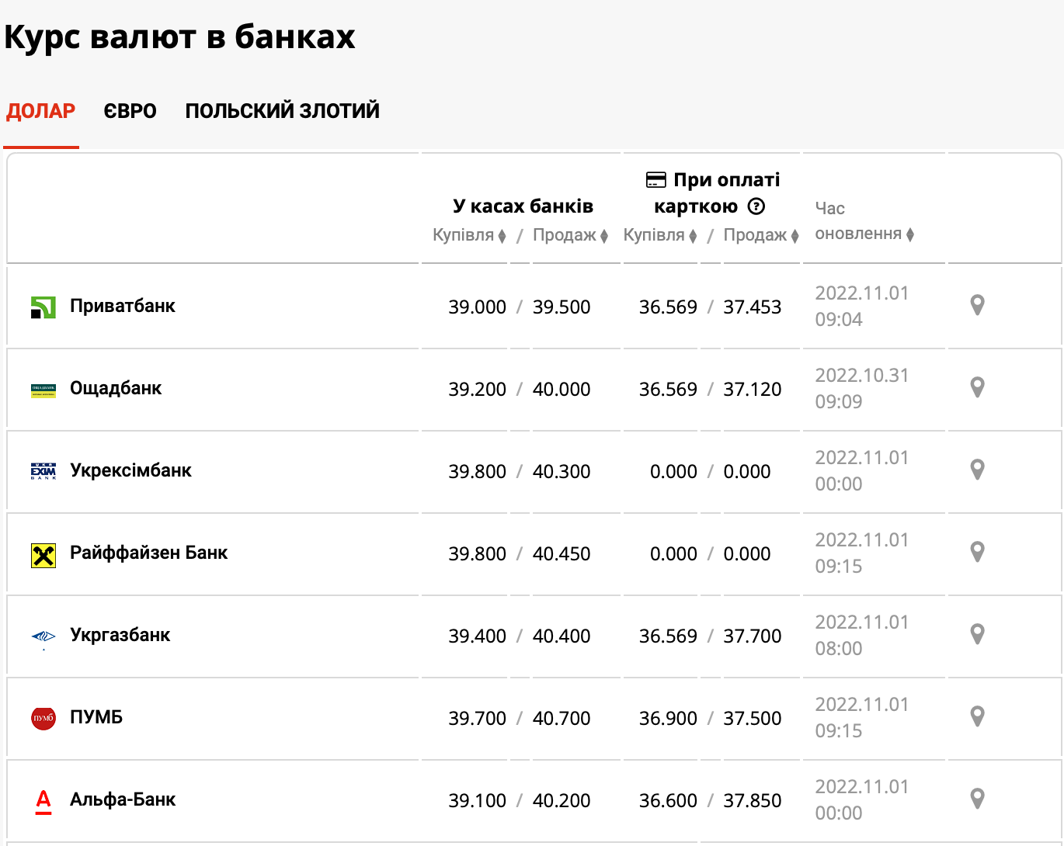The width and height of the screenshot is (1064, 846).
Task: Sort table by Час оновлення
Action: coord(864,234)
